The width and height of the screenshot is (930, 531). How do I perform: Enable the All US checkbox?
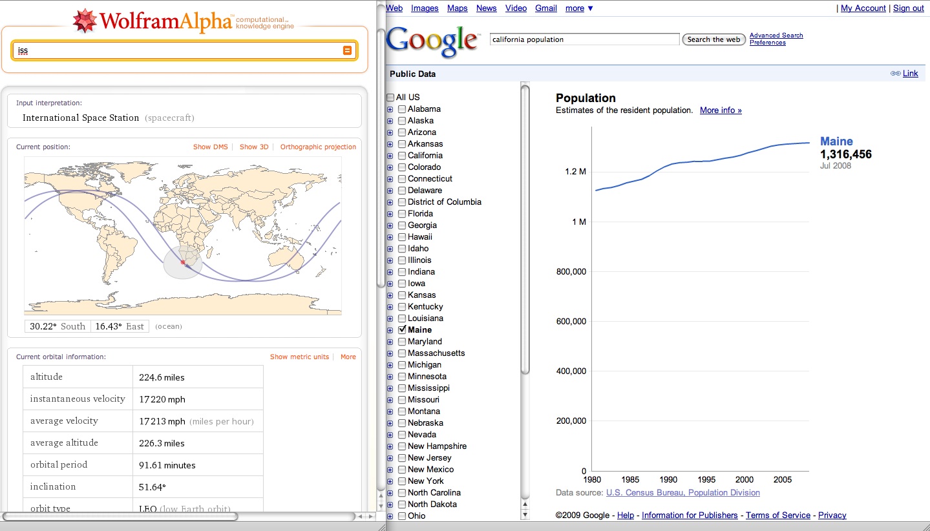point(390,98)
